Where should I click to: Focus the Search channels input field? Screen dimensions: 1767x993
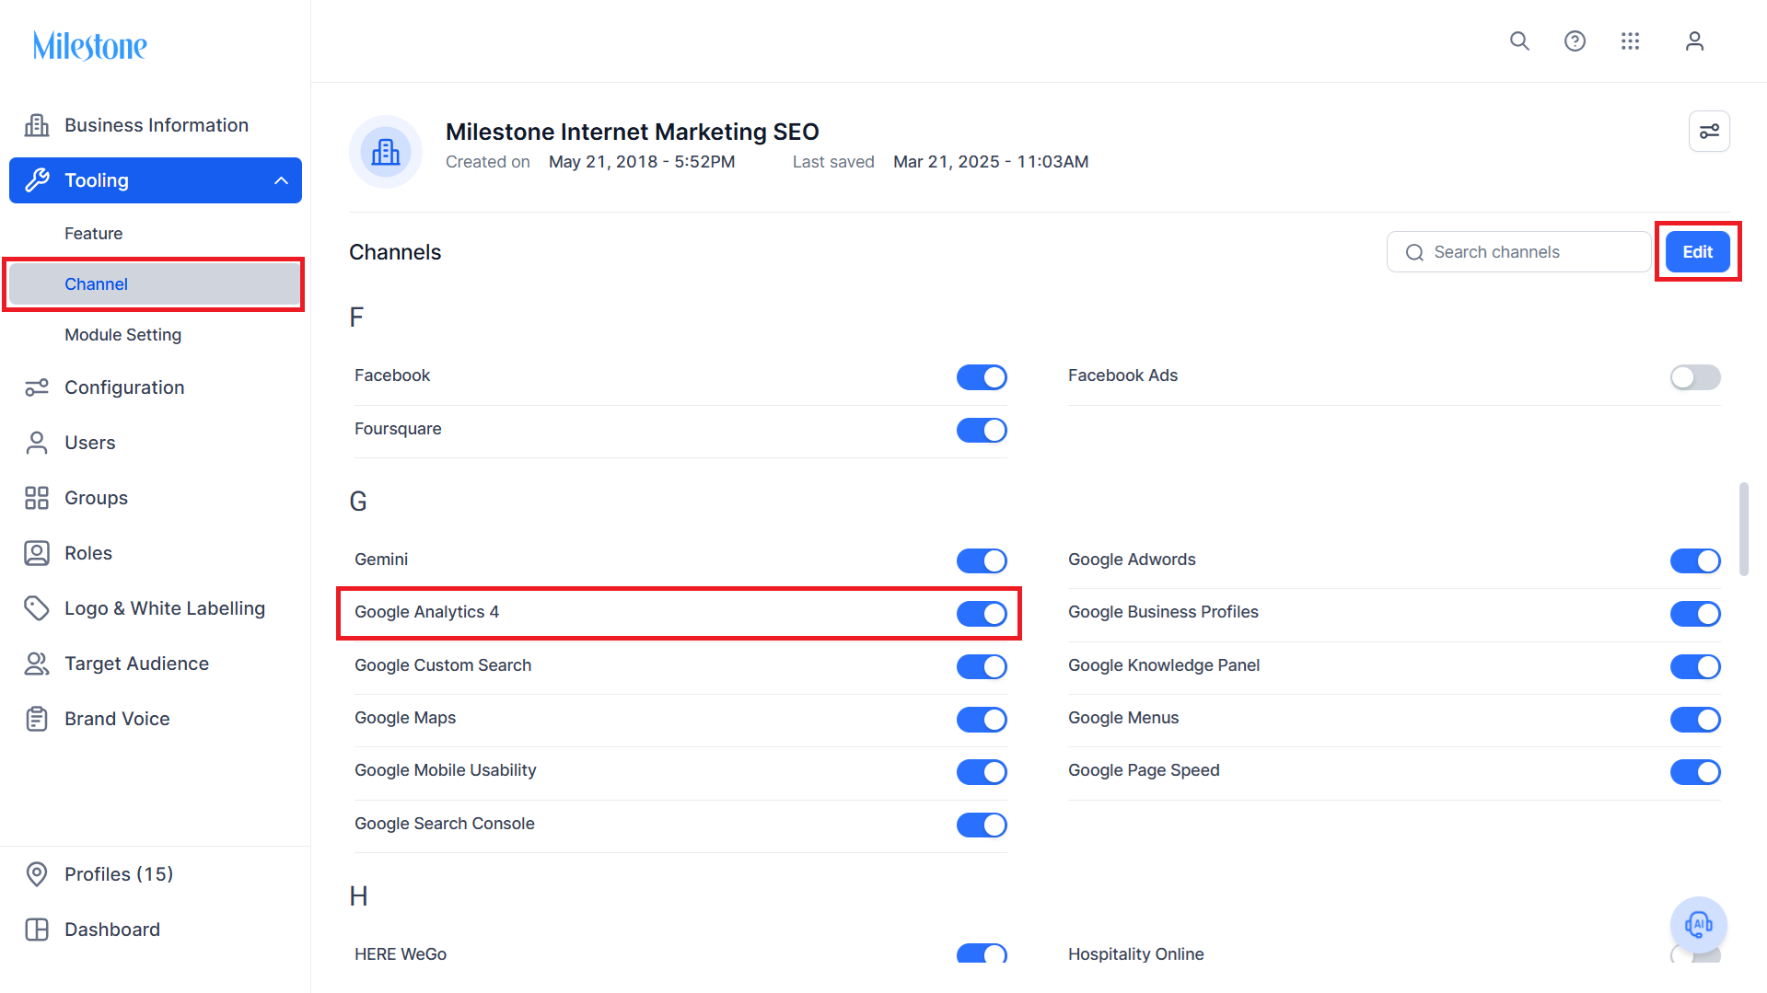point(1518,252)
